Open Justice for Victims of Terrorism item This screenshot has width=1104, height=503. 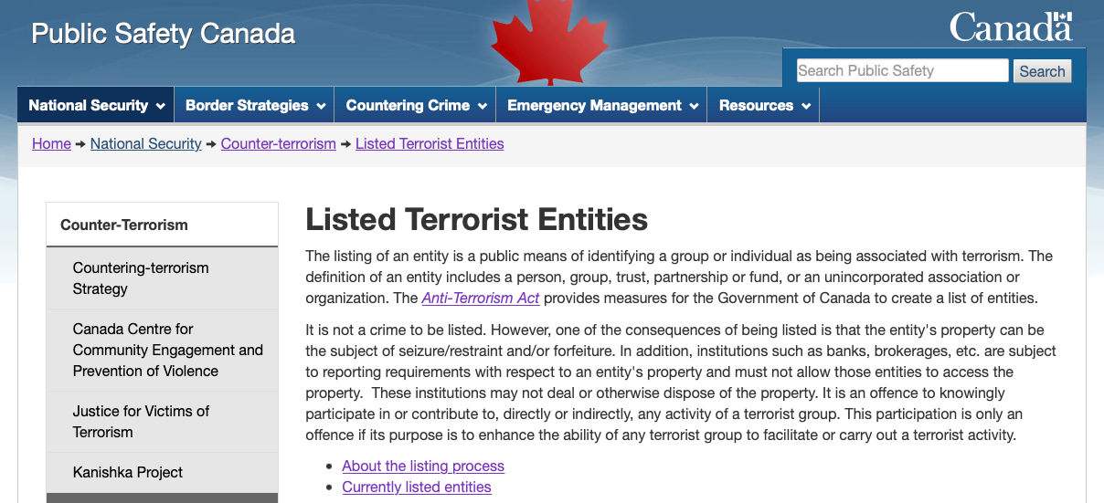pyautogui.click(x=162, y=422)
